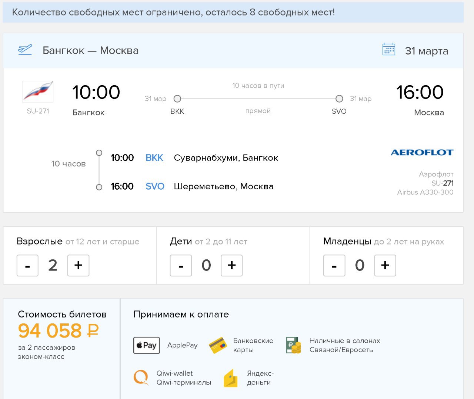Click the 'ApplePay' label text
474x399 pixels.
coord(182,345)
